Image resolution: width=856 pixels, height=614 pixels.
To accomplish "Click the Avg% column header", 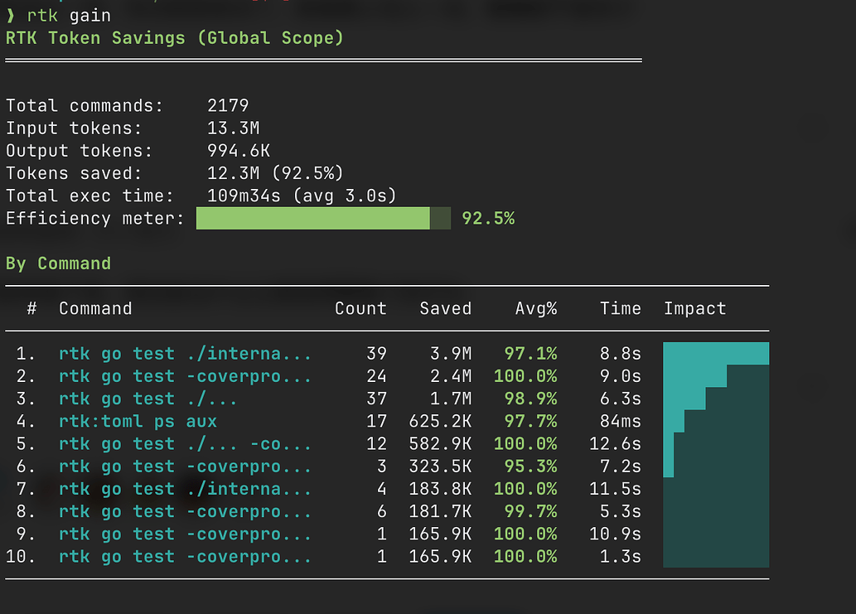I will pos(536,308).
